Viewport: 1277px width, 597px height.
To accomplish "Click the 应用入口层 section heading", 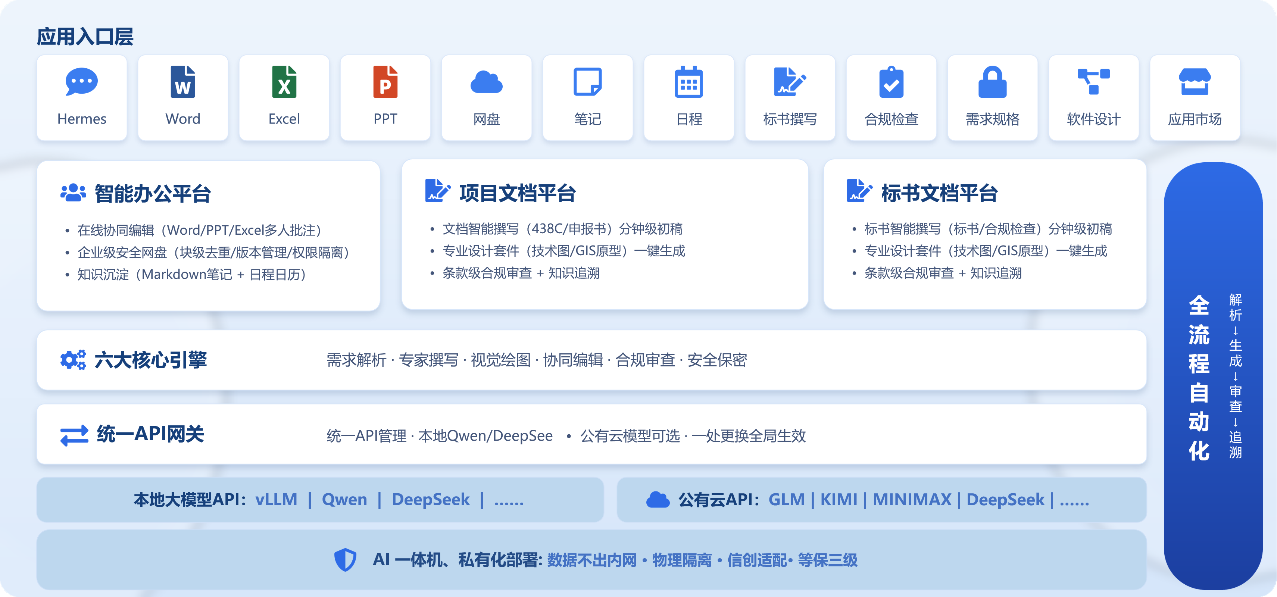I will coord(85,37).
